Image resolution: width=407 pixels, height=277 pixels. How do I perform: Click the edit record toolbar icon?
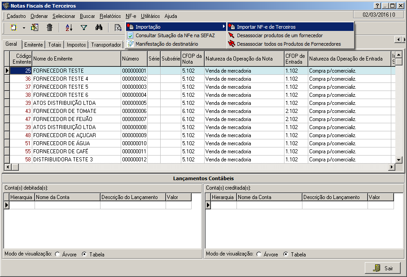35,27
